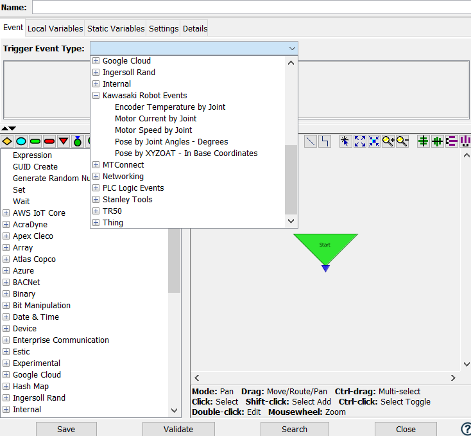Open the Details tab
471x436 pixels.
click(x=195, y=28)
